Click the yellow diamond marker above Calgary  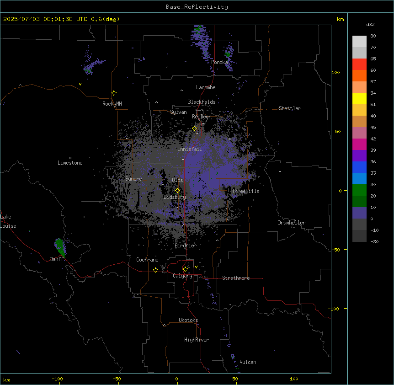point(185,269)
